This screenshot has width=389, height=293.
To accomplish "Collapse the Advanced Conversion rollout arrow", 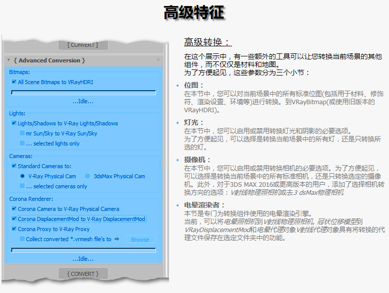I will (x=9, y=60).
